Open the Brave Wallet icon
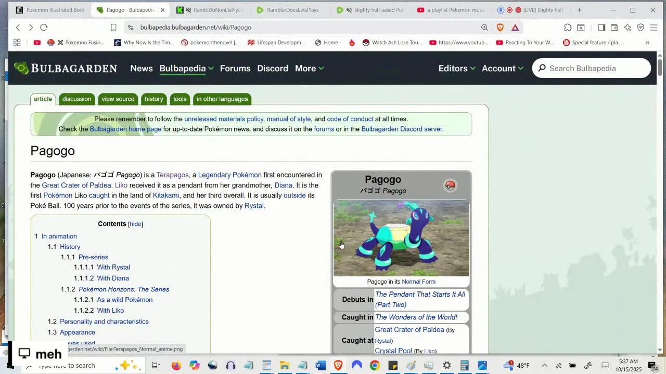Screen dimensions: 666x374 [x=614, y=28]
